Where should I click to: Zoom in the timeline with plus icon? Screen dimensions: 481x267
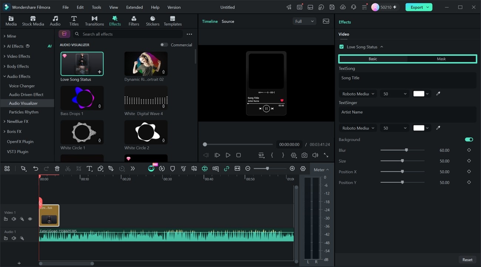(292, 169)
